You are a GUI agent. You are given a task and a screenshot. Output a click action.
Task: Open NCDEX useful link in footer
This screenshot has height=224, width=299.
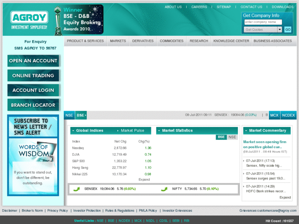pos(124,221)
